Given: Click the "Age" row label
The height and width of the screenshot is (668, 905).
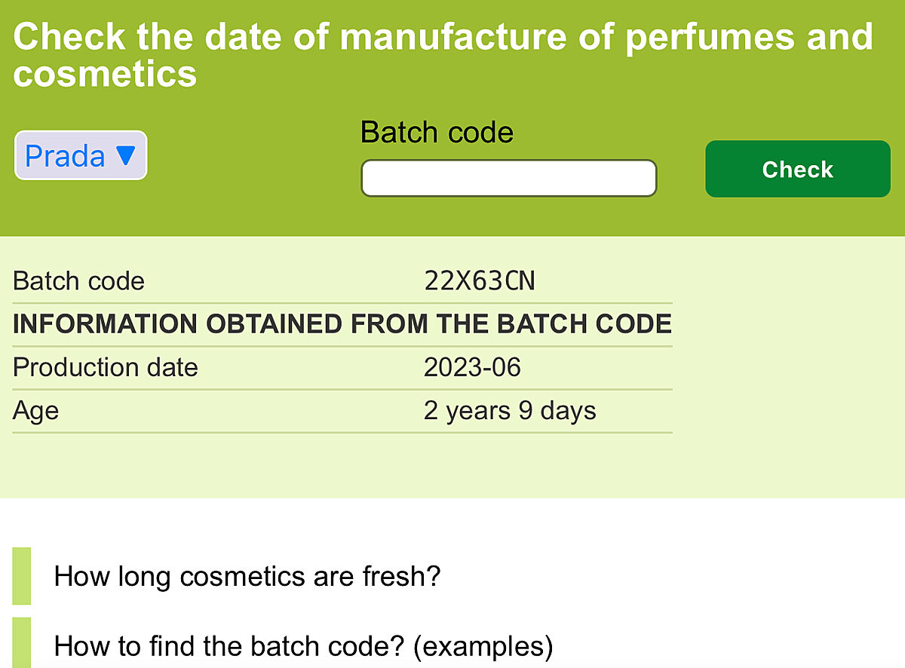Looking at the screenshot, I should pyautogui.click(x=35, y=411).
